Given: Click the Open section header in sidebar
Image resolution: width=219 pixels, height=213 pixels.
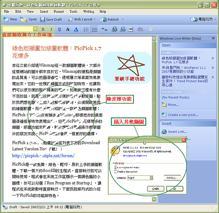Looking at the screenshot, I should (x=188, y=45).
